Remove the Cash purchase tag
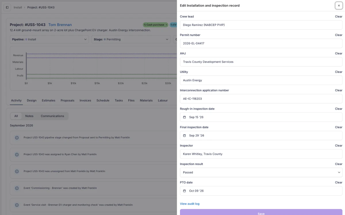 166,25
